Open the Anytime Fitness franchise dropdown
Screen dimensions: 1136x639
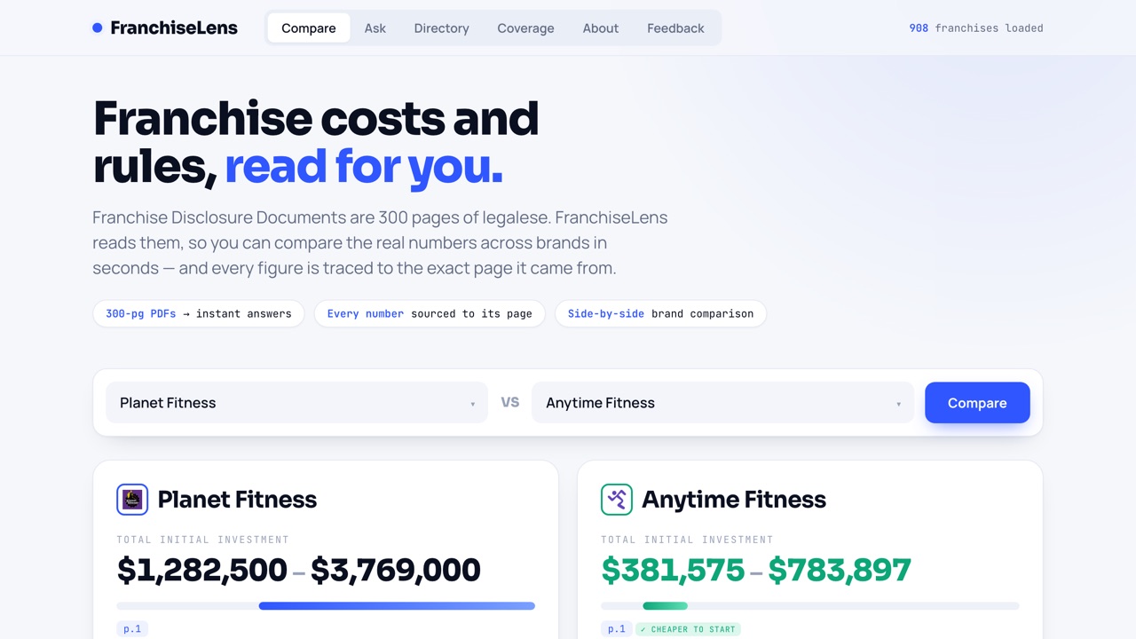(722, 403)
